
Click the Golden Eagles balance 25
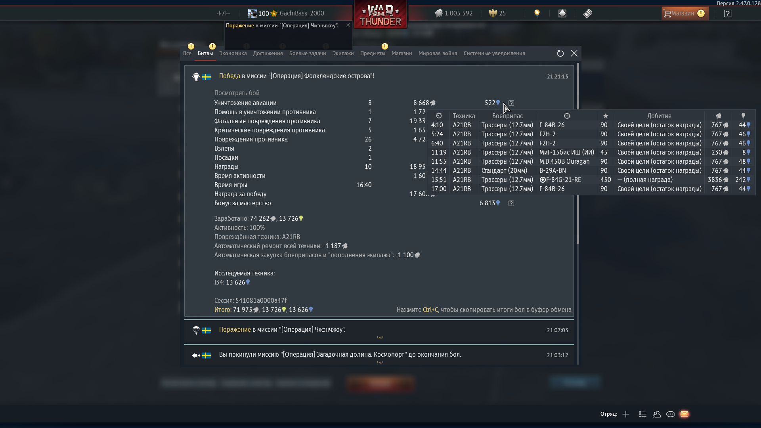497,13
